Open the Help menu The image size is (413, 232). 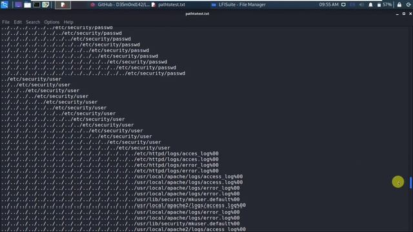(68, 22)
